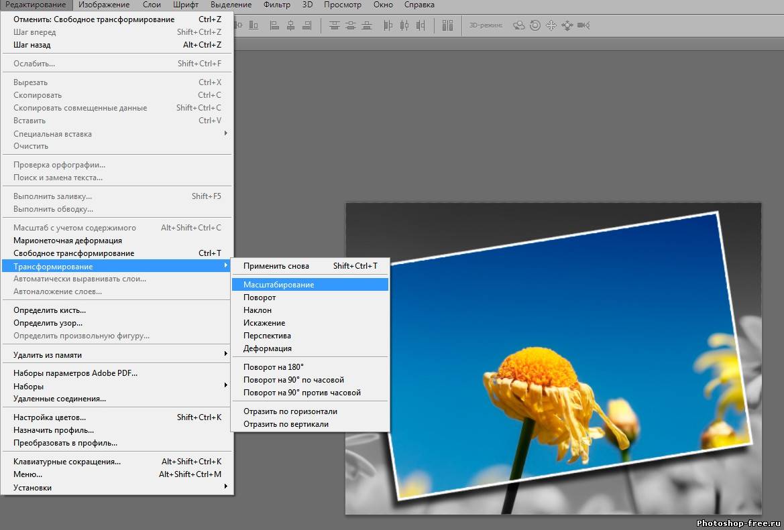Click align horizontal centers icon
Image resolution: width=784 pixels, height=530 pixels.
click(290, 25)
